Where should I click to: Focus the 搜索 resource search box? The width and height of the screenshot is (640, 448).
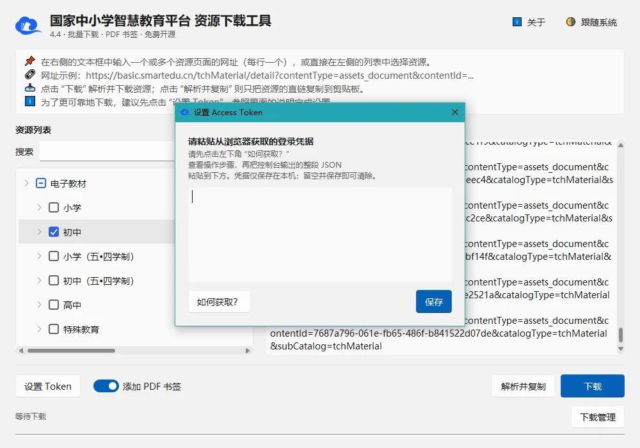tap(107, 152)
